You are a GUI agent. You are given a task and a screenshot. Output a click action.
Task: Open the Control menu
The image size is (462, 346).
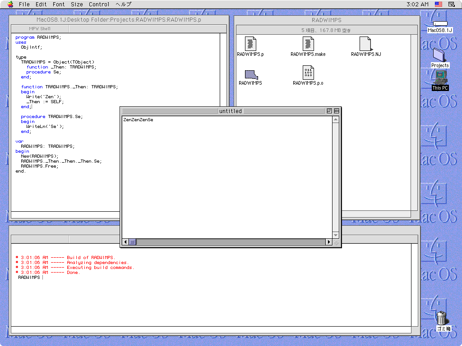[99, 4]
